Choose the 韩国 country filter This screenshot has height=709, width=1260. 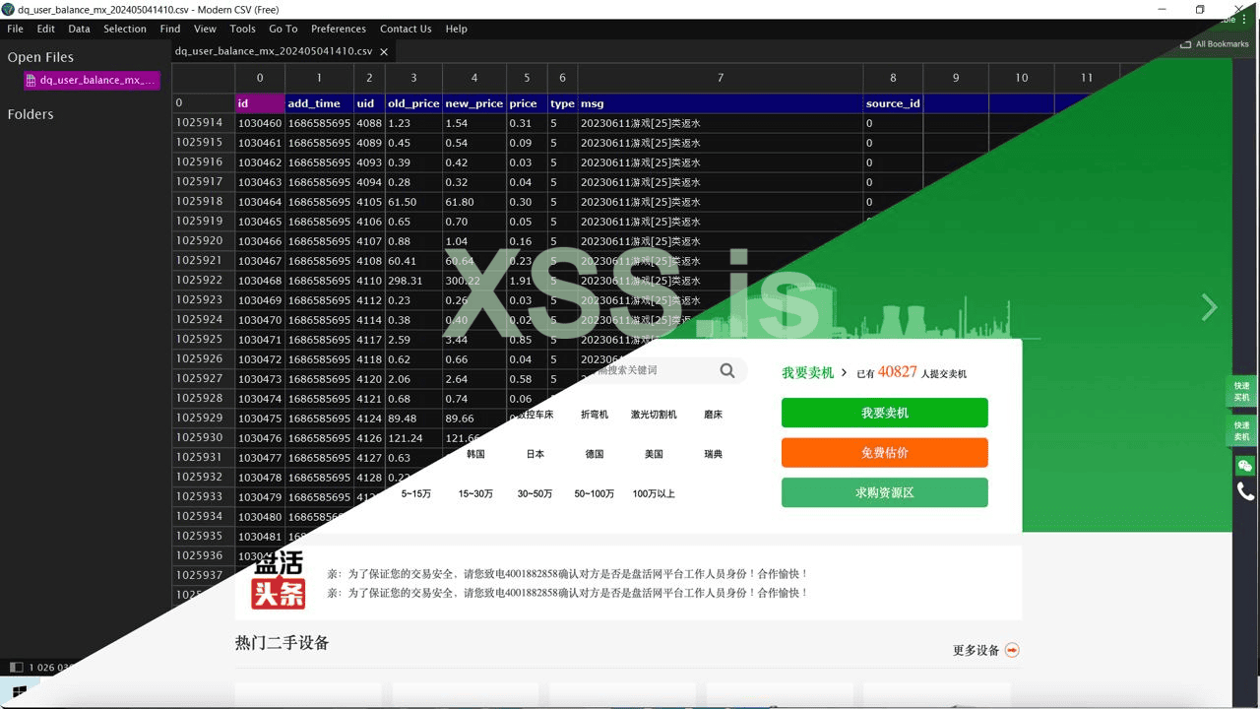coord(475,454)
